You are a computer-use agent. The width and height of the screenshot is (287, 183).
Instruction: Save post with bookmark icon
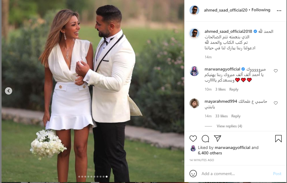pos(278,138)
